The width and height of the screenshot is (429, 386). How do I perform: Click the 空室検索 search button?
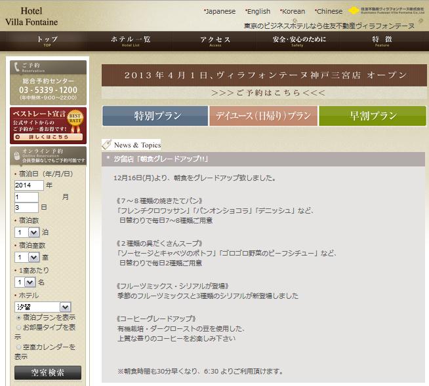click(x=48, y=372)
